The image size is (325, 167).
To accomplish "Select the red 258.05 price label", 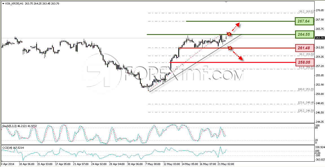I will pyautogui.click(x=304, y=62).
